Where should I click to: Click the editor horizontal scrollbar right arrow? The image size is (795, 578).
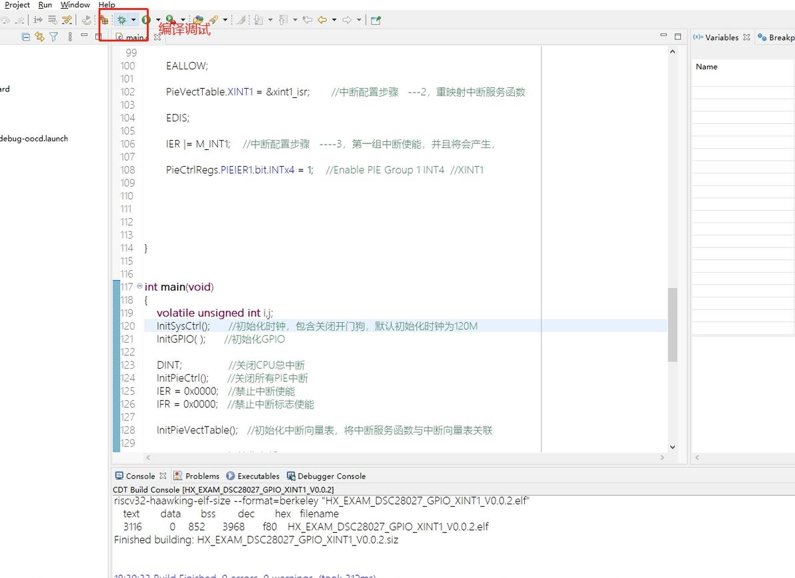(x=662, y=457)
